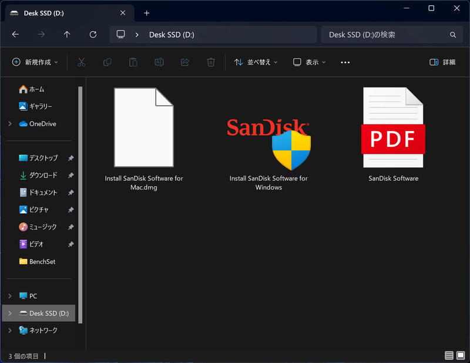Click the Paste clipboard icon
Screen dimensions: 470x363
point(133,62)
